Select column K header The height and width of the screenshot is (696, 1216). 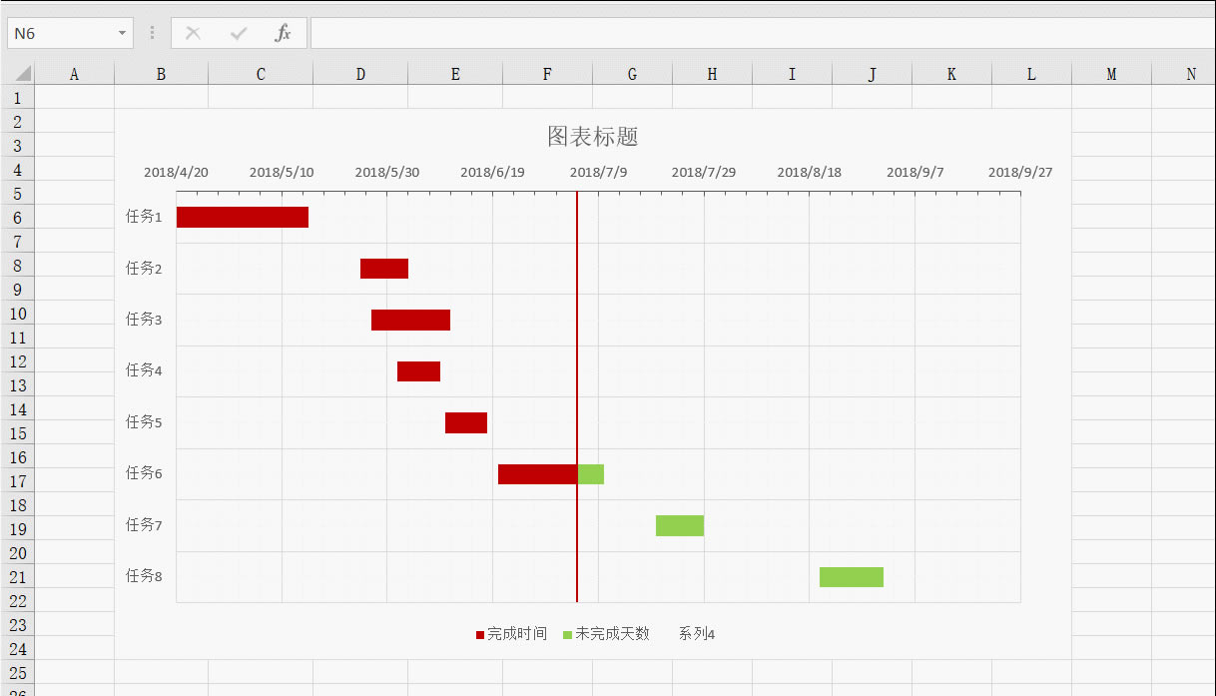pyautogui.click(x=951, y=74)
